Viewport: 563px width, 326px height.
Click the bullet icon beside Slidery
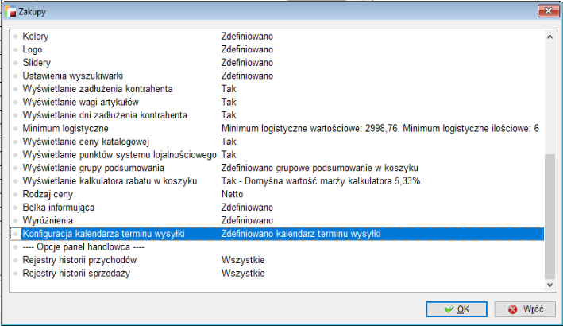coord(15,63)
